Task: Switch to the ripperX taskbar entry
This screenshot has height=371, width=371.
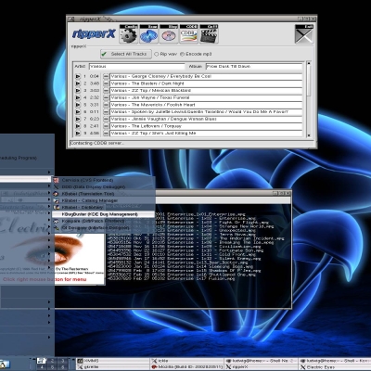Action: pyautogui.click(x=262, y=367)
